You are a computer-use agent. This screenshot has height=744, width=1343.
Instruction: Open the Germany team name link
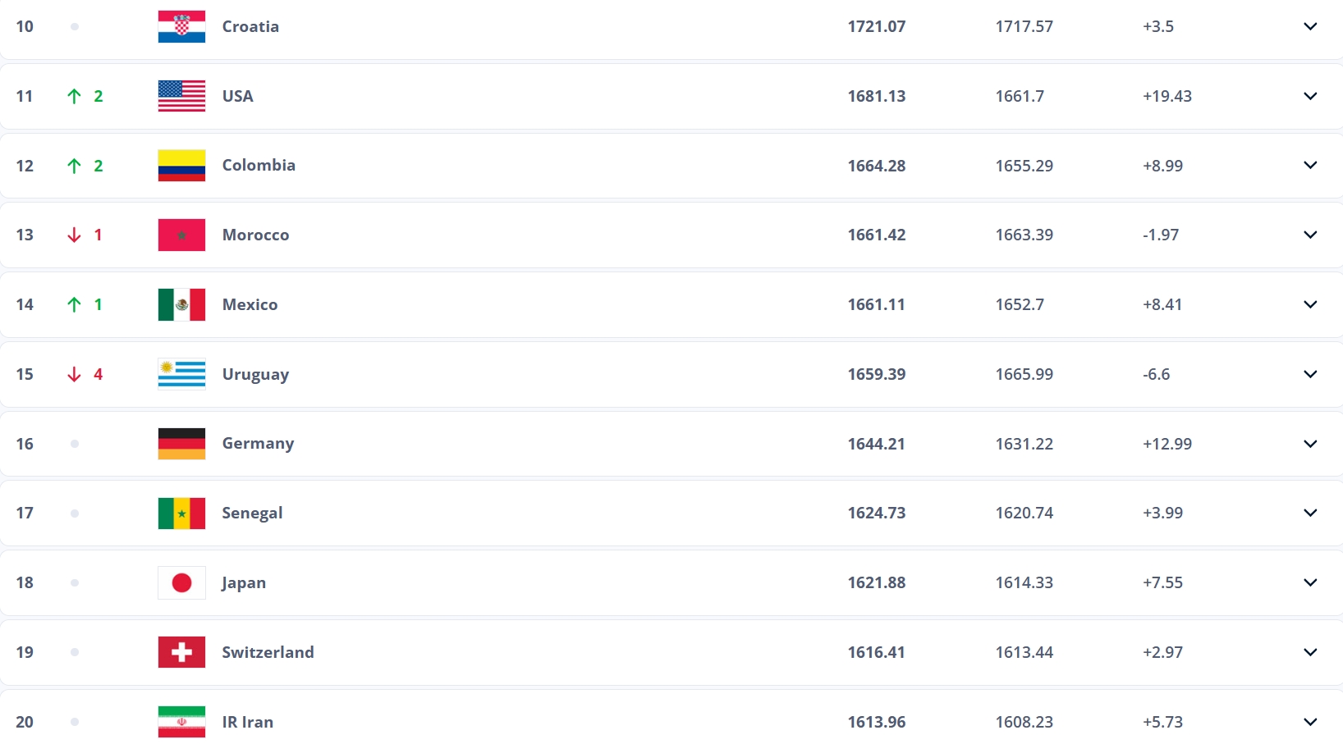pyautogui.click(x=258, y=444)
